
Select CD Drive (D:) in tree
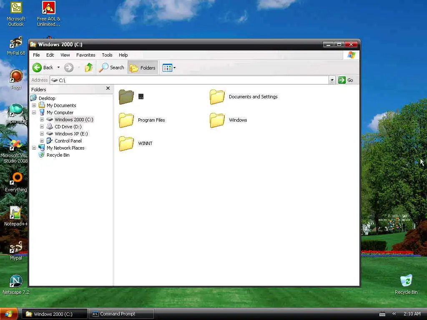(x=68, y=127)
